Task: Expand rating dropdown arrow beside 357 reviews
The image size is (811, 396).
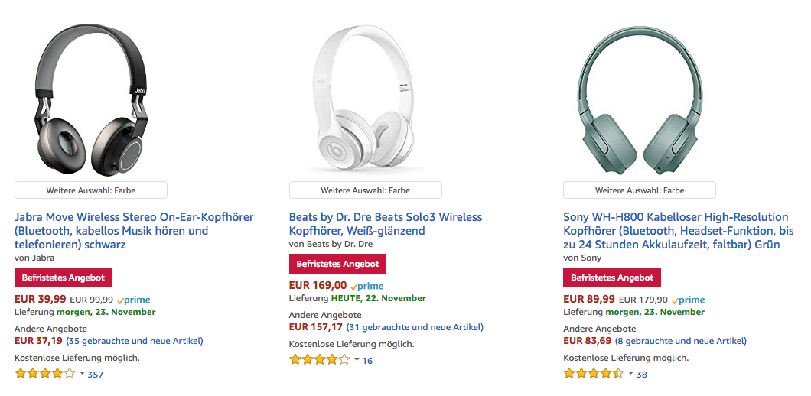Action: tap(82, 374)
